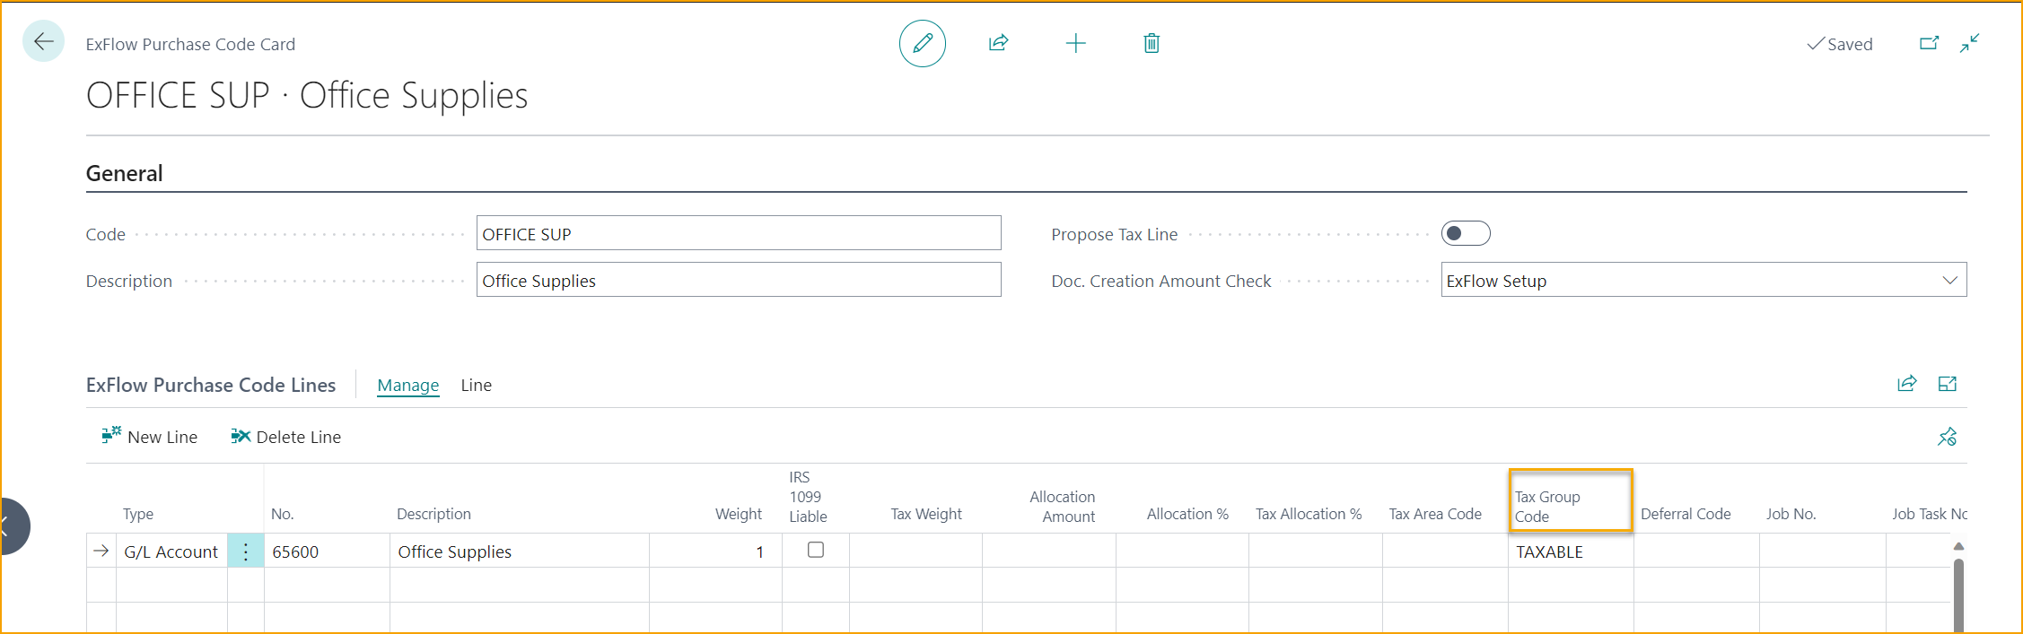
Task: Expand the Purchase Code Lines part
Action: (x=1948, y=384)
